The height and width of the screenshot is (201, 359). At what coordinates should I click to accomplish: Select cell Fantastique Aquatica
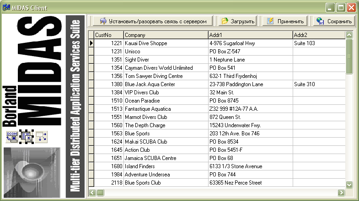coord(166,109)
